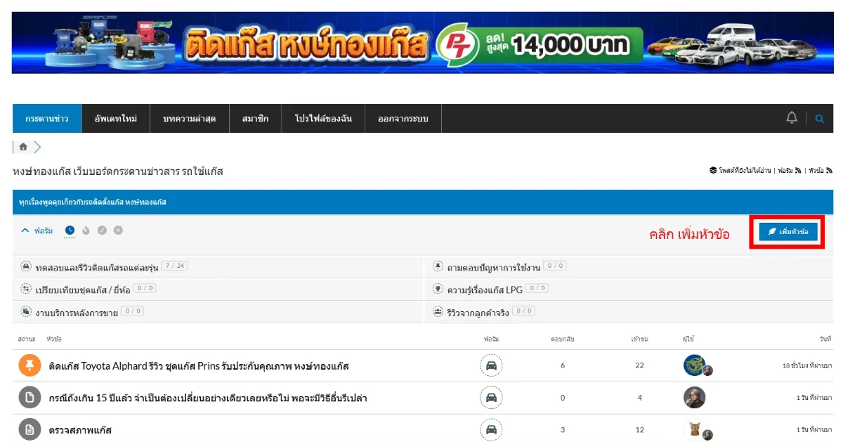Open the หัวข้อ RSS feed icon
The height and width of the screenshot is (442, 843).
pyautogui.click(x=829, y=171)
